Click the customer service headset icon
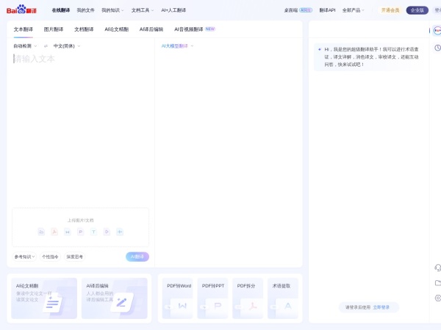 (x=438, y=268)
